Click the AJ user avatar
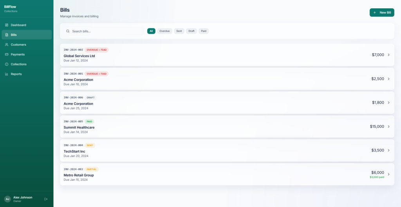 pyautogui.click(x=7, y=199)
